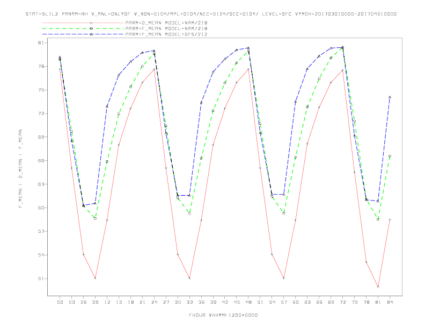Click green NAM circle data point at hour 33

(189, 213)
